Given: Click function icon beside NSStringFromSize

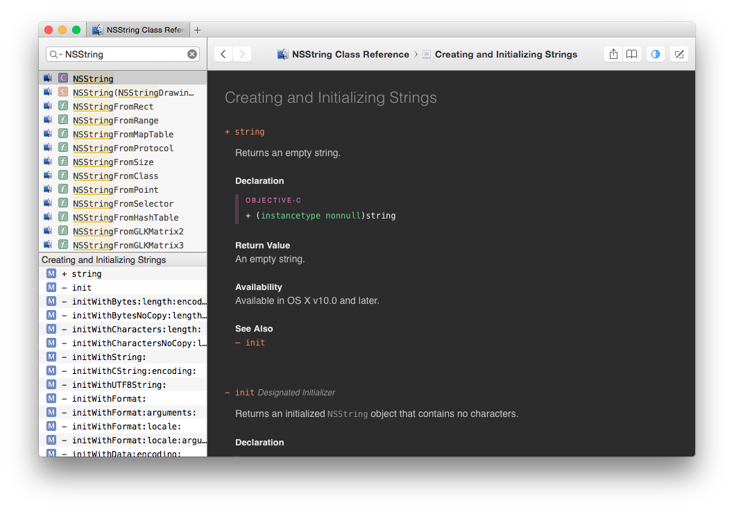Looking at the screenshot, I should click(x=63, y=161).
